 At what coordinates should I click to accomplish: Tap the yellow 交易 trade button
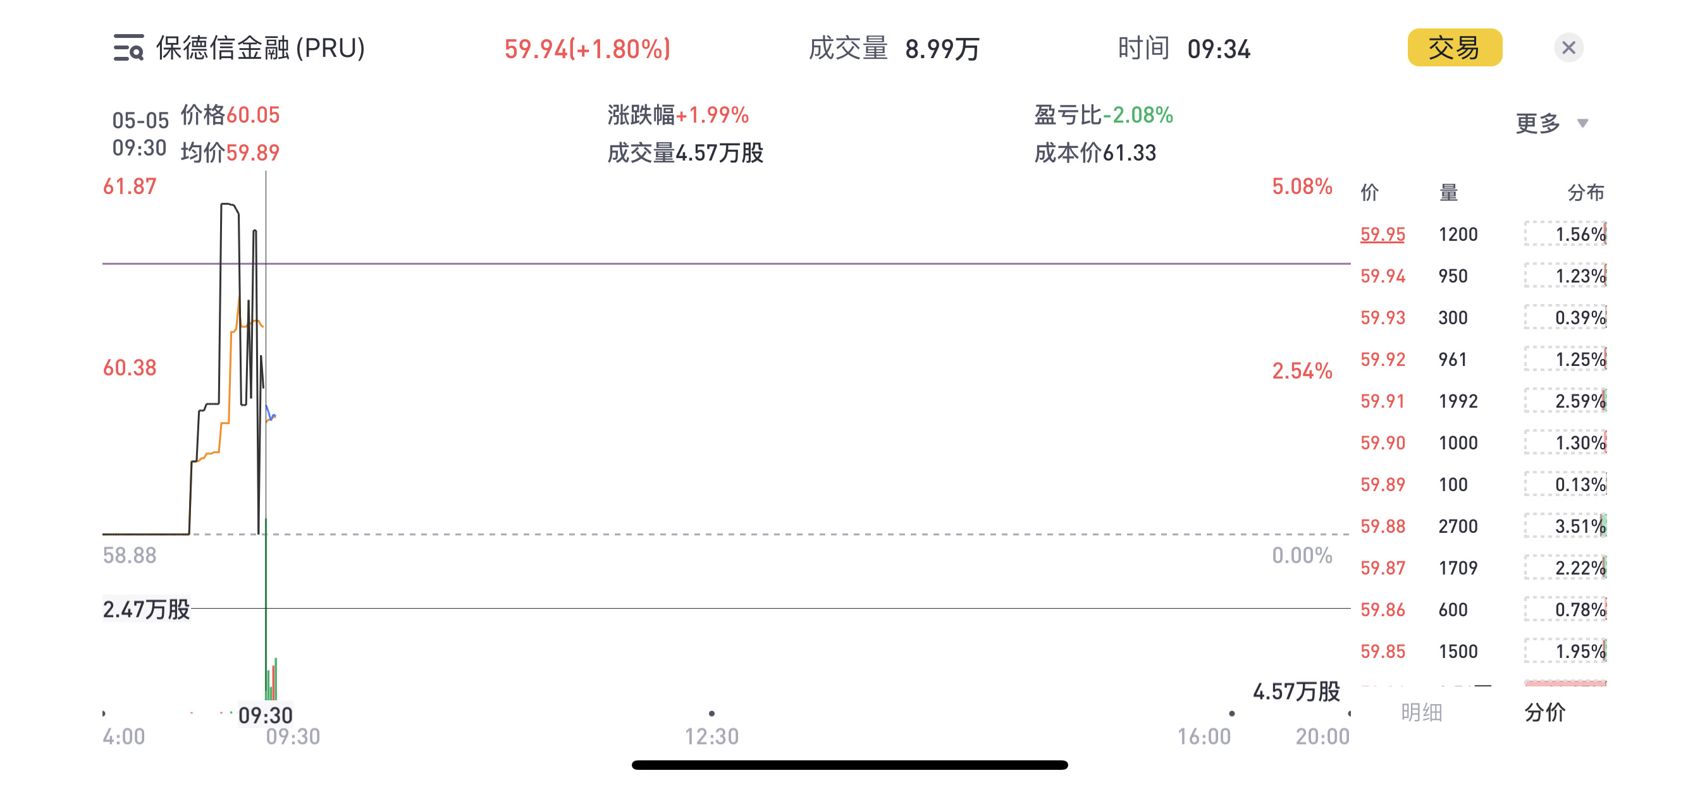pyautogui.click(x=1454, y=48)
